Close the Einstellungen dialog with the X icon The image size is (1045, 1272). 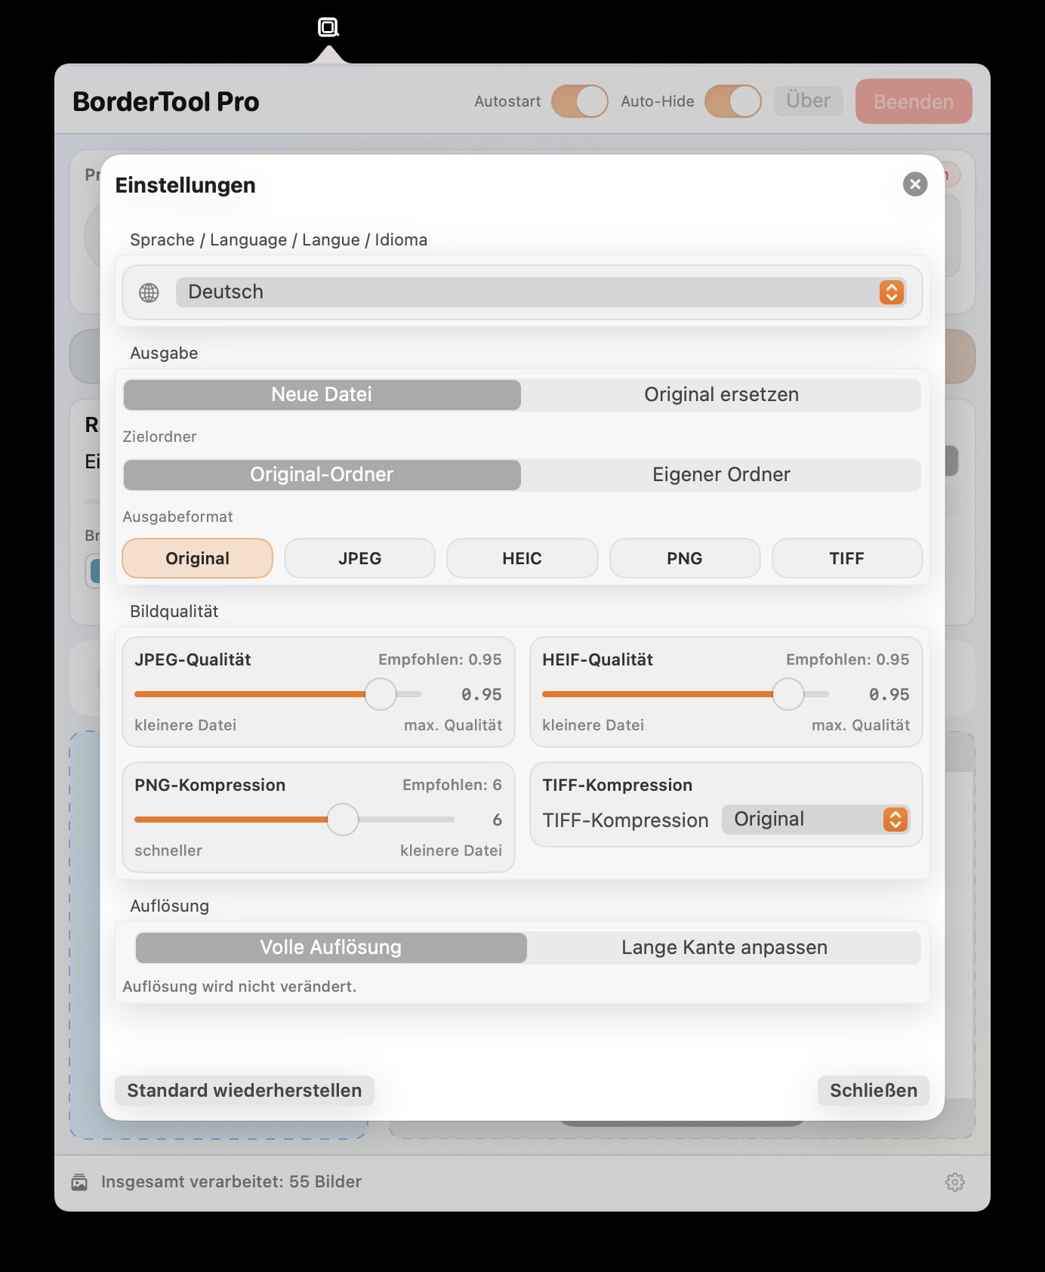(915, 184)
